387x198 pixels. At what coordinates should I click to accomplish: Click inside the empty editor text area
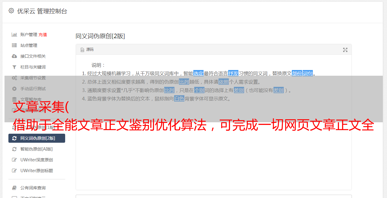point(213,150)
